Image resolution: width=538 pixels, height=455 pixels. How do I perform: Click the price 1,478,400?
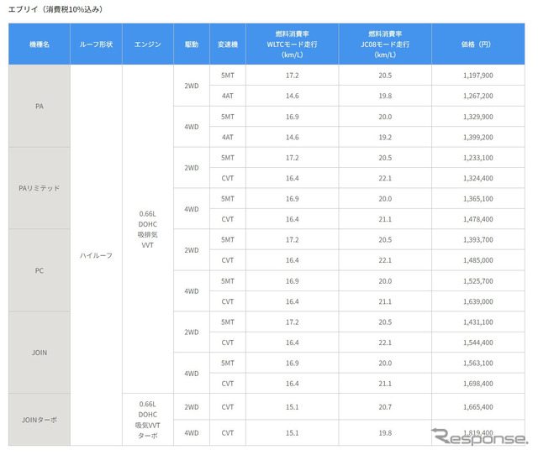tap(478, 219)
